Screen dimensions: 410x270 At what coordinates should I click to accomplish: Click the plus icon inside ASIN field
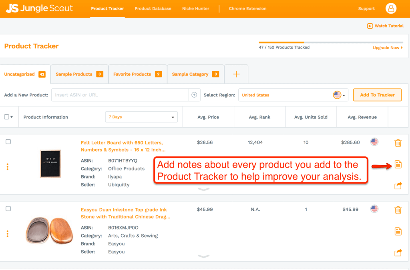(x=194, y=95)
